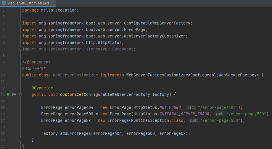Click line number 1 in the gutter
This screenshot has width=272, height=149.
(x=4, y=10)
